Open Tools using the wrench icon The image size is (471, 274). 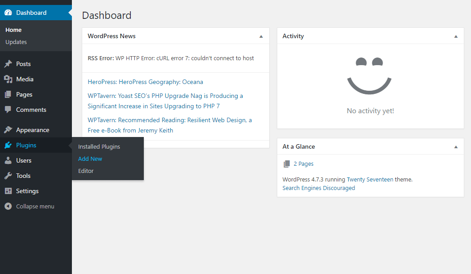click(8, 176)
